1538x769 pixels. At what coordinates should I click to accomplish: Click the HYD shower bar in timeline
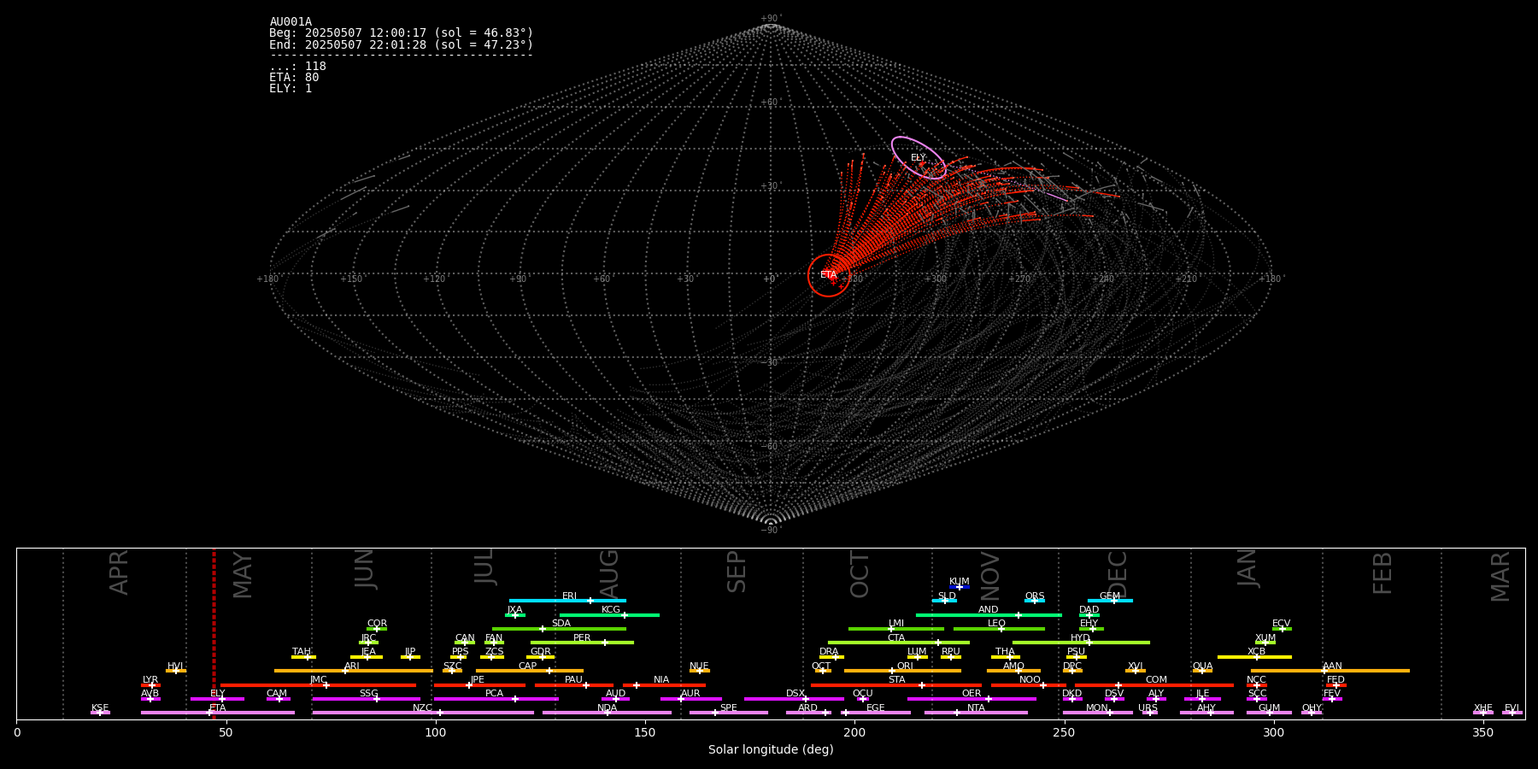tap(1081, 643)
